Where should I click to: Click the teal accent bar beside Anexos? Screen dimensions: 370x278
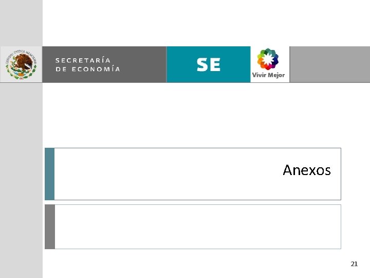click(49, 173)
